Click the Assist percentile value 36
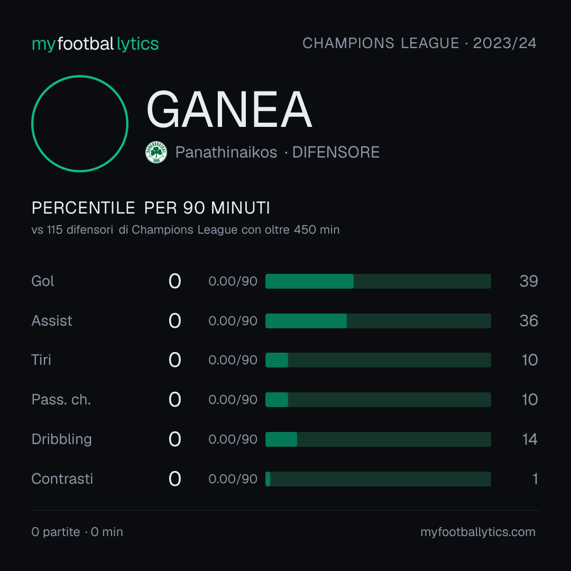 point(529,321)
